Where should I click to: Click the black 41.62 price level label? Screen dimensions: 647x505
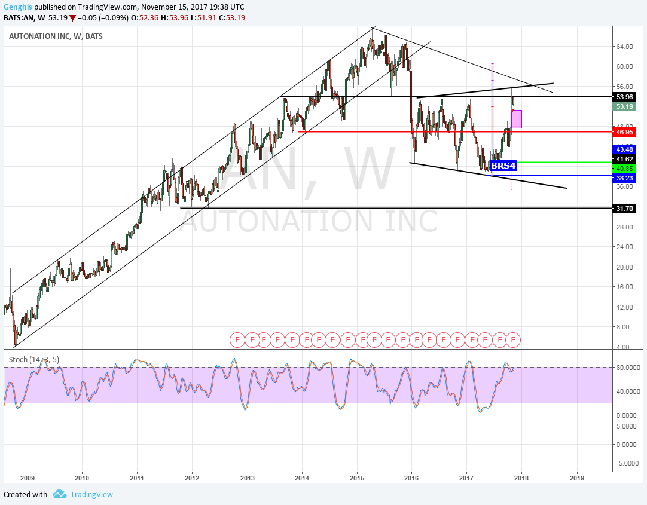click(624, 159)
